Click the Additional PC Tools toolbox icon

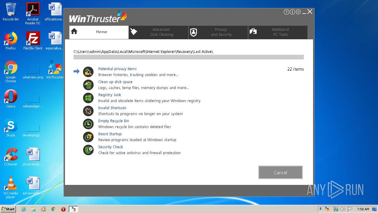[x=253, y=31]
